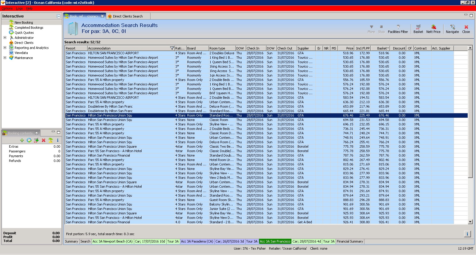Select the Get A Bed supplier row
Image resolution: width=476 pixels, height=255 pixels.
point(266,222)
